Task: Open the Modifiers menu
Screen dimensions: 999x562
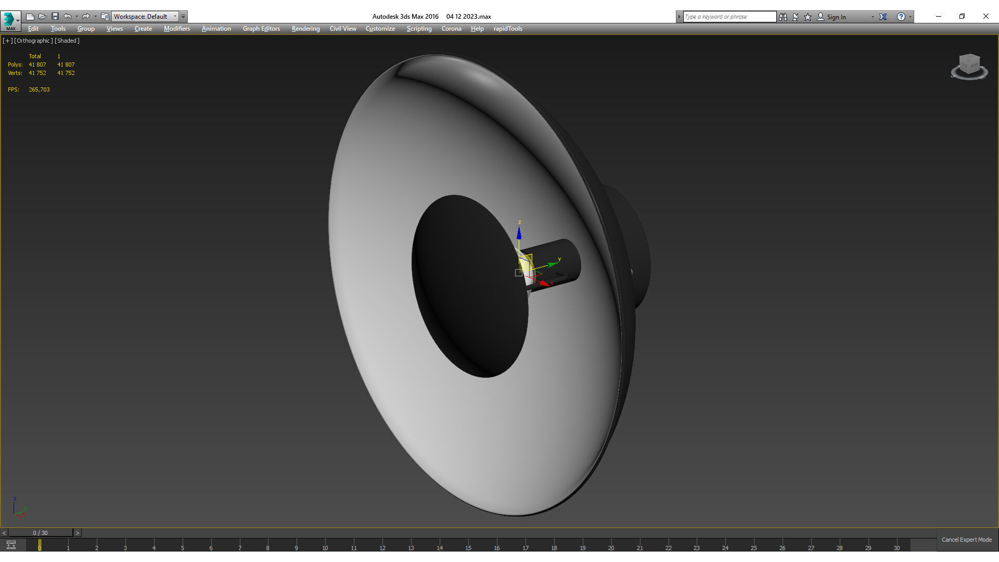Action: (176, 29)
